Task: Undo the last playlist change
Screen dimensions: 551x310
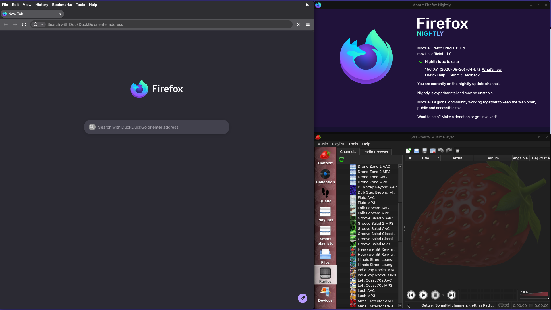Action: pyautogui.click(x=440, y=151)
